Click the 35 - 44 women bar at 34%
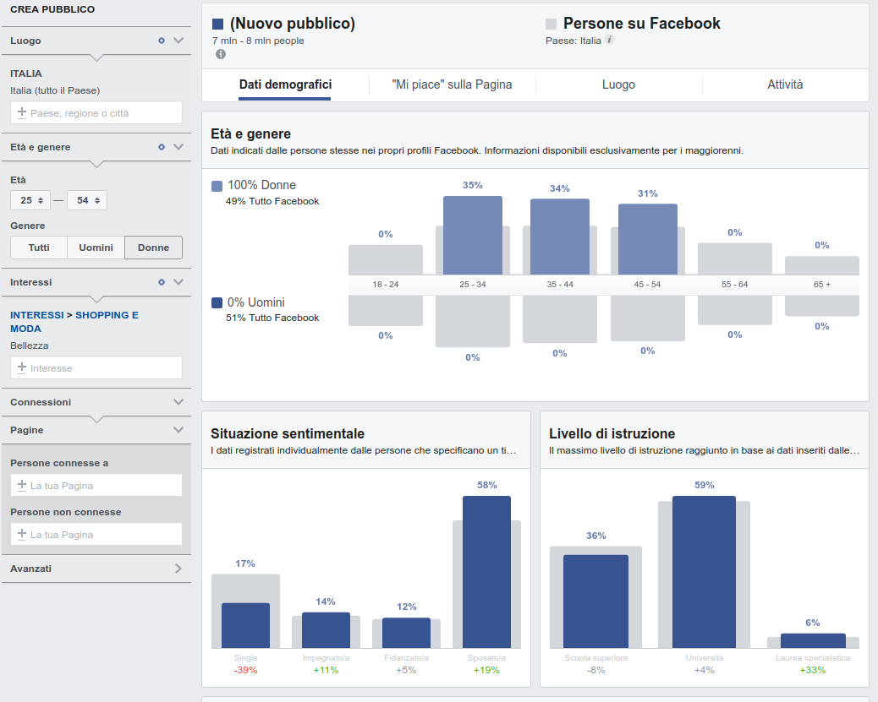878x702 pixels. [560, 237]
